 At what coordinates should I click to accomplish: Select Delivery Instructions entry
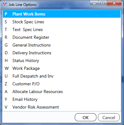[62, 53]
